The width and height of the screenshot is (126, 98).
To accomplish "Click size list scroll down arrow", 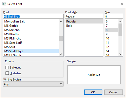I will 120,54.
